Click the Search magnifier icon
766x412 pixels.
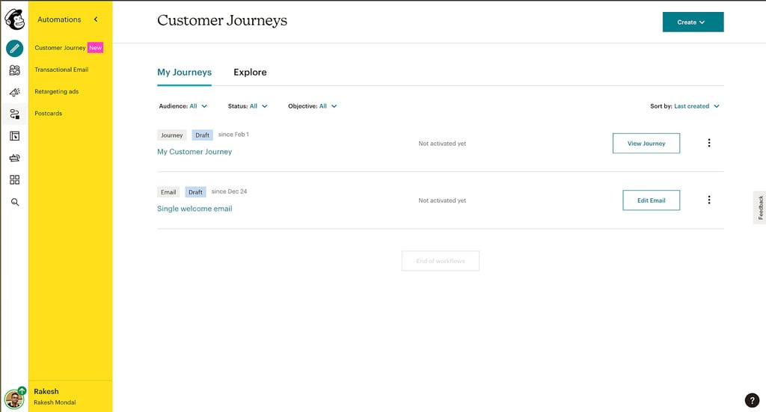click(x=15, y=202)
